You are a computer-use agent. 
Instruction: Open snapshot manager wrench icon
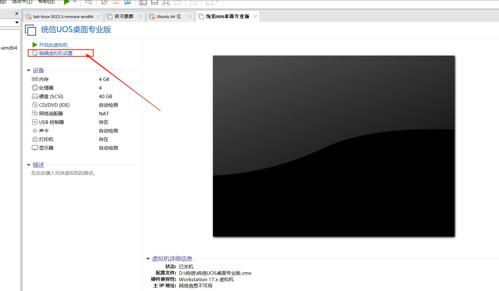point(127,2)
